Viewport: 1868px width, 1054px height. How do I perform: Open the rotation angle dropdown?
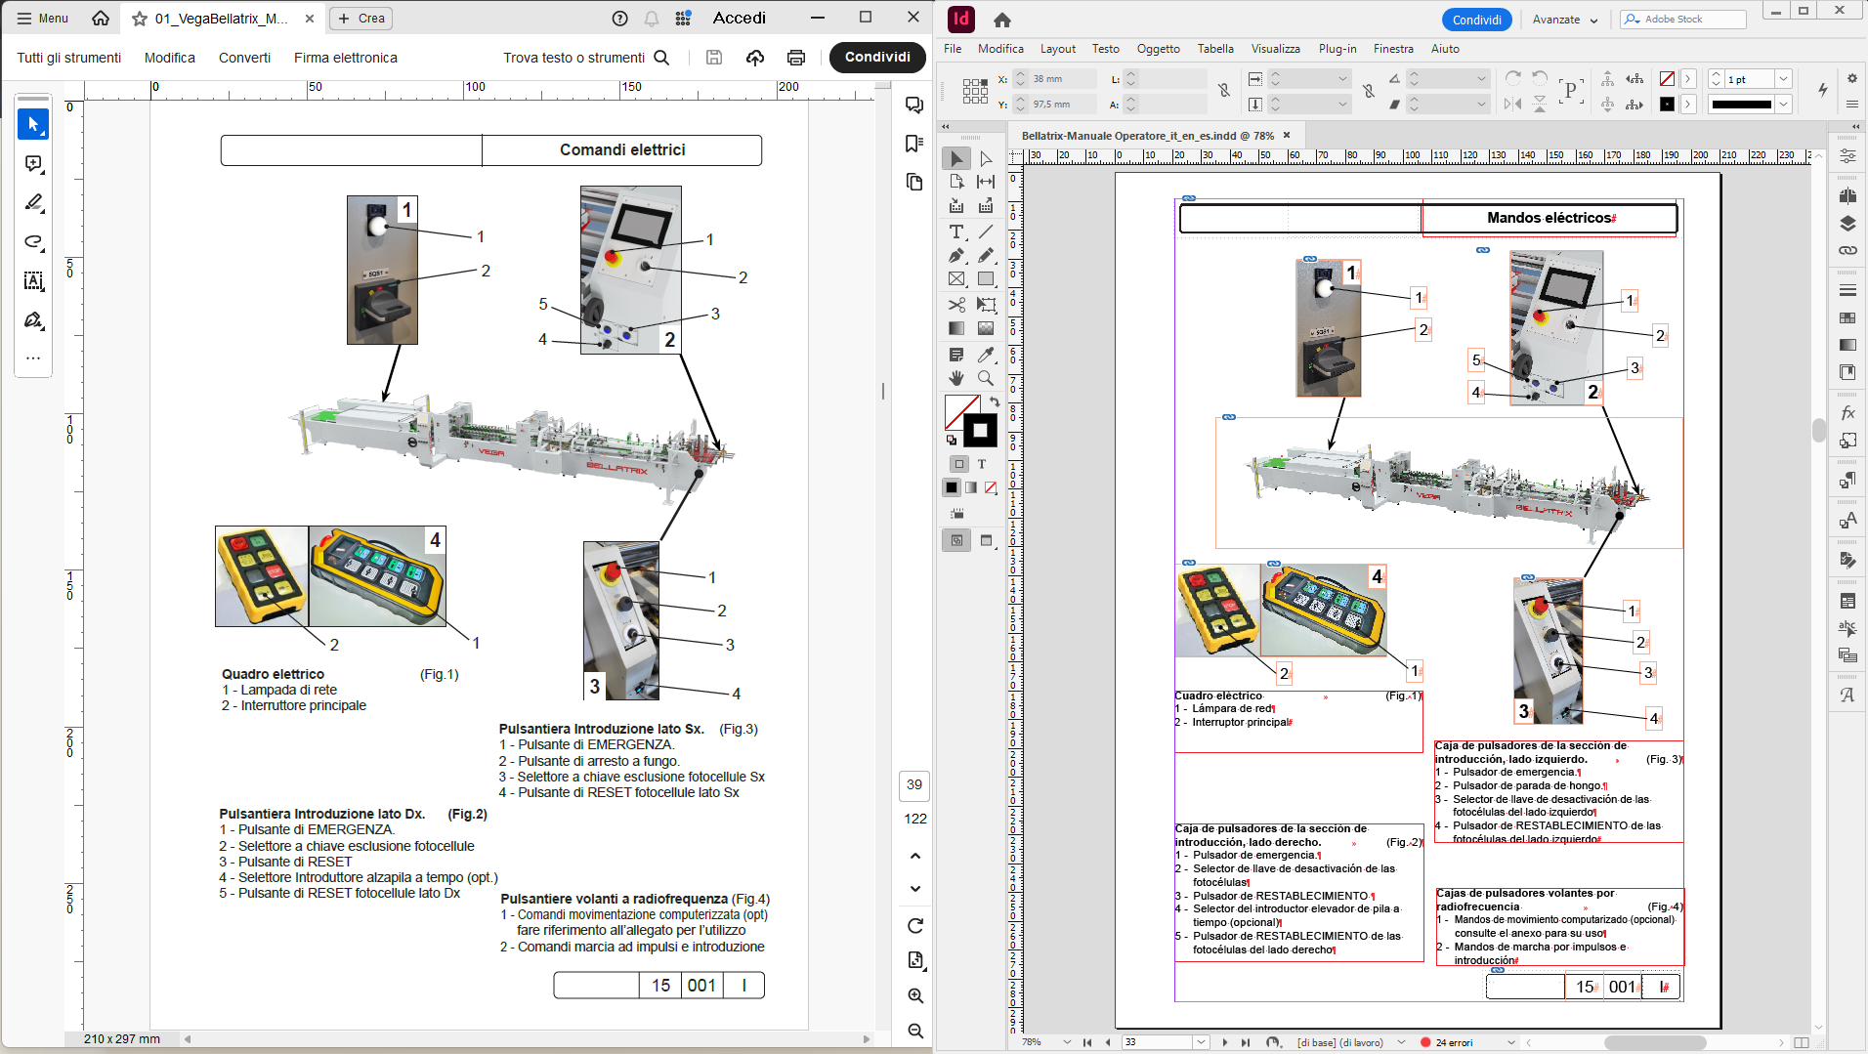coord(1481,79)
